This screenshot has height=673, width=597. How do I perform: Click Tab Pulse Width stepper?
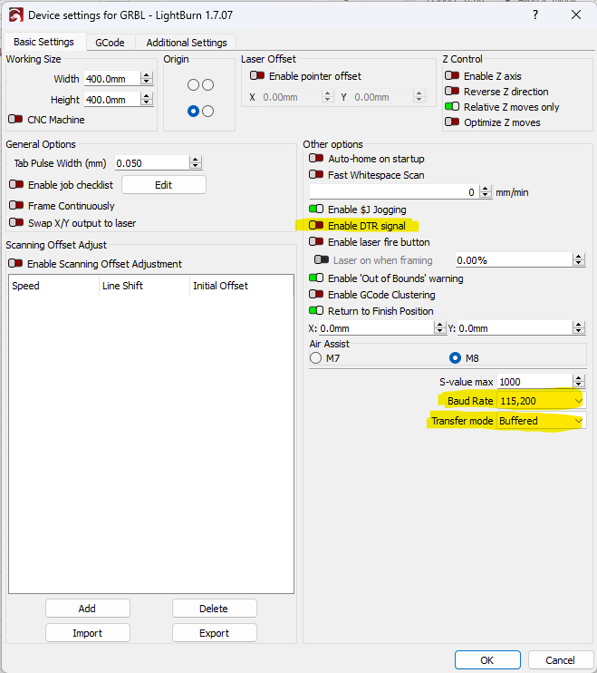point(196,162)
